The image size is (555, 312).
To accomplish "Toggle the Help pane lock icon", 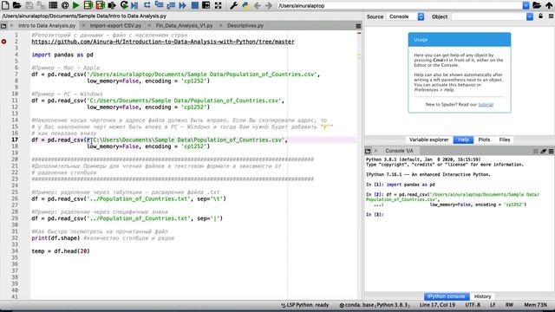I will click(540, 16).
